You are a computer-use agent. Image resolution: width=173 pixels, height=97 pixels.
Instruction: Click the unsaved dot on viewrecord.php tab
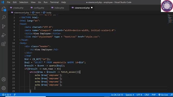click(x=92, y=8)
